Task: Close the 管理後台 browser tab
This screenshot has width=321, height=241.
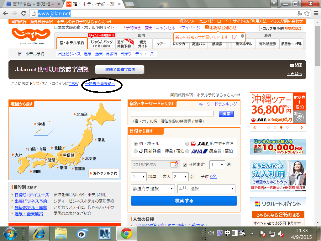Action: click(59, 4)
